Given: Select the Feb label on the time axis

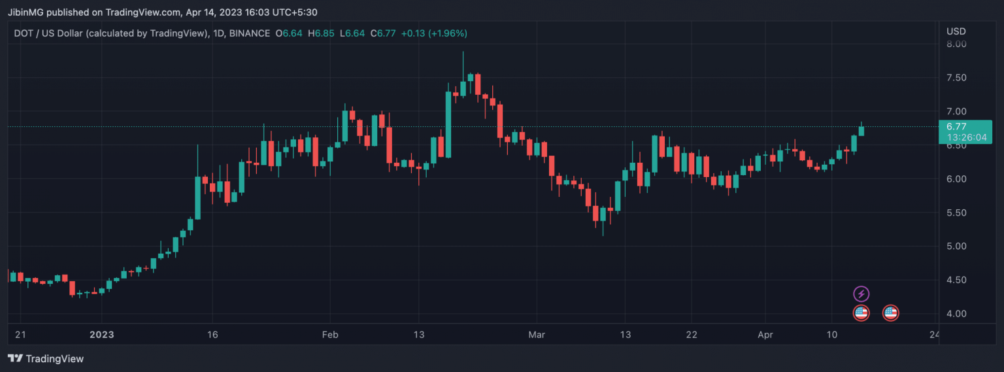Looking at the screenshot, I should tap(330, 335).
